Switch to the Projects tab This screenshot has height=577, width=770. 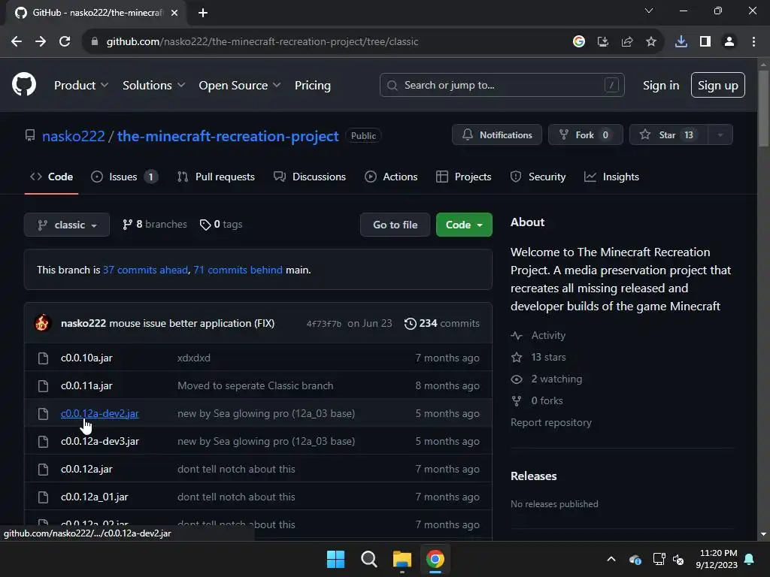click(463, 177)
